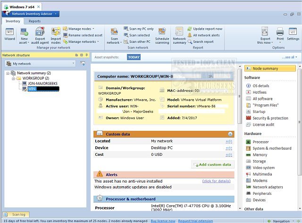
Task: Open License audit section
Action: [x=260, y=125]
